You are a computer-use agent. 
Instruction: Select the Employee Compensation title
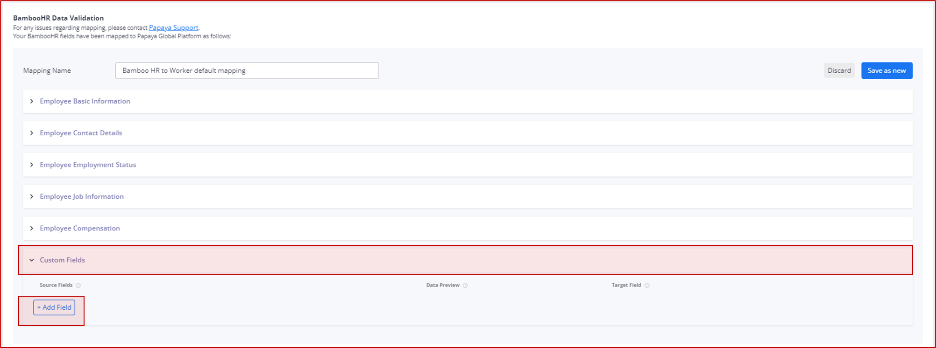coord(80,228)
